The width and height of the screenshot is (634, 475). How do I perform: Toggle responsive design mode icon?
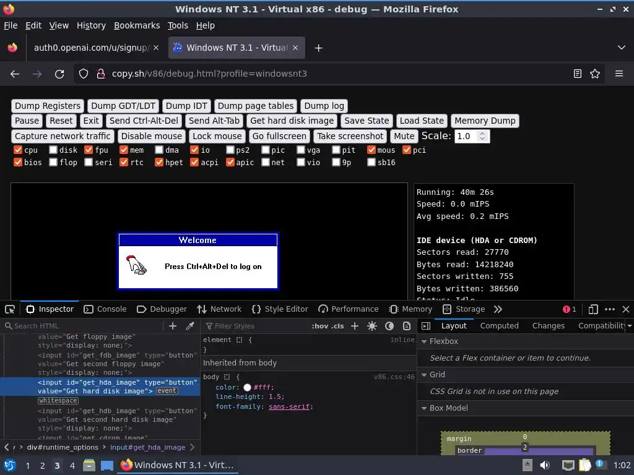(x=593, y=309)
